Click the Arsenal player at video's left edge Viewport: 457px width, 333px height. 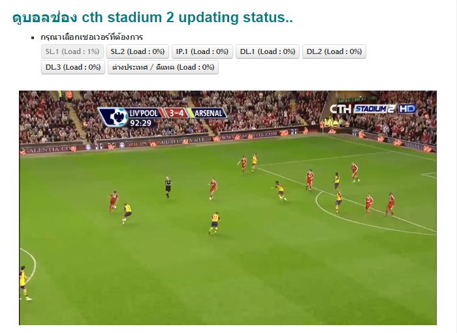click(24, 283)
